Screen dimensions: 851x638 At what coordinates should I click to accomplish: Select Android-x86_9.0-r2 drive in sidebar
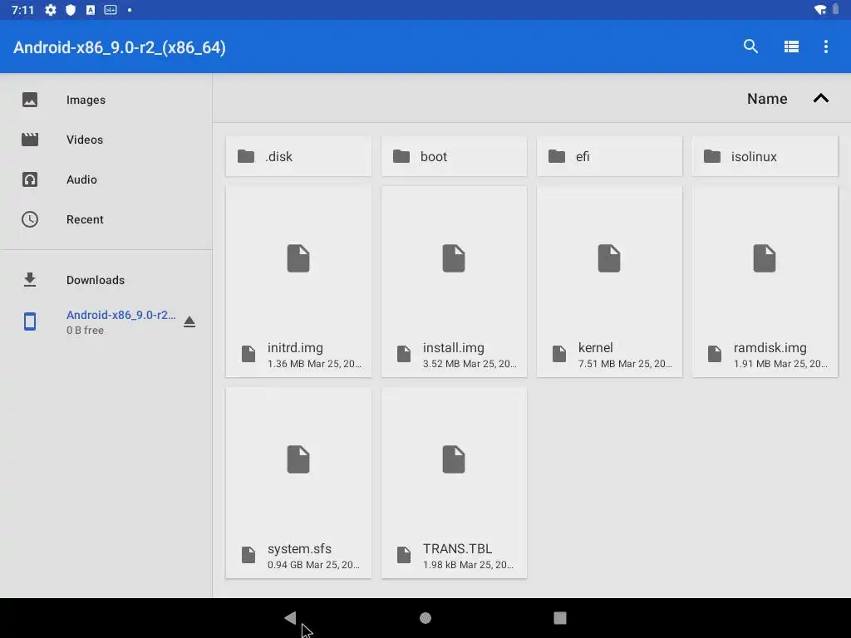click(x=106, y=321)
